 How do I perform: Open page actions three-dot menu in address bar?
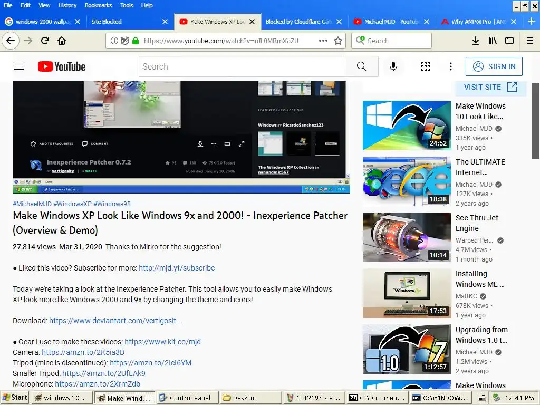[x=323, y=41]
